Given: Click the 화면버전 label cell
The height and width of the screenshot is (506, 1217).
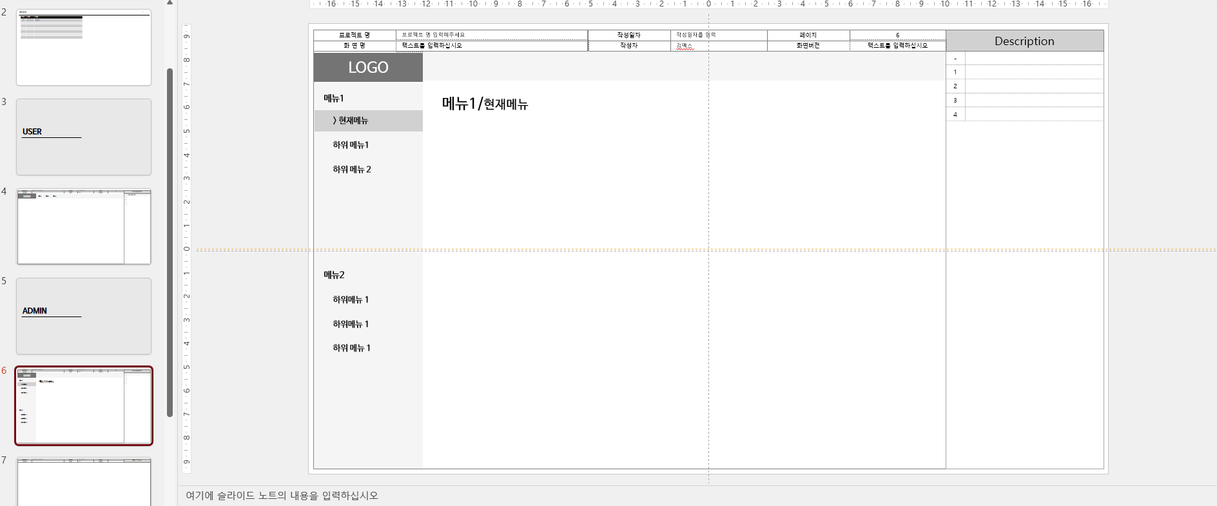Looking at the screenshot, I should (x=808, y=46).
